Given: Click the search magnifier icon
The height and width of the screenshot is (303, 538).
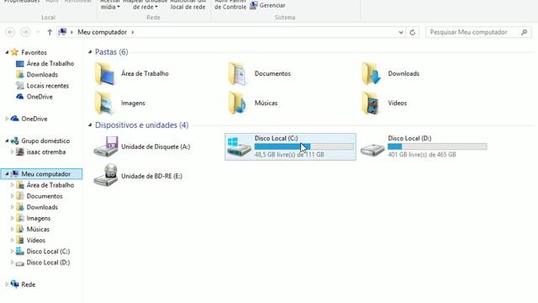Looking at the screenshot, I should click(x=524, y=32).
